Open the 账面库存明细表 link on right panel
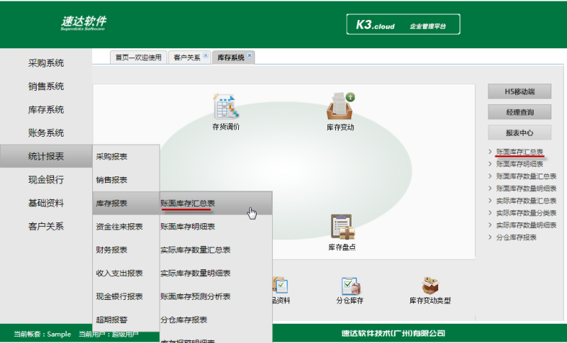Image resolution: width=567 pixels, height=343 pixels. [x=520, y=164]
